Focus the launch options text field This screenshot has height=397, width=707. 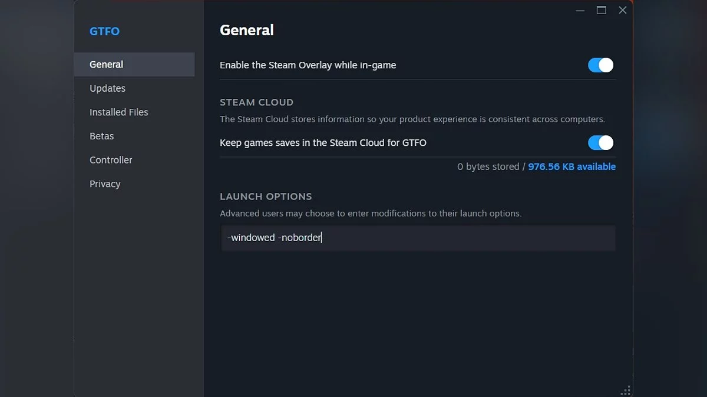coord(418,238)
